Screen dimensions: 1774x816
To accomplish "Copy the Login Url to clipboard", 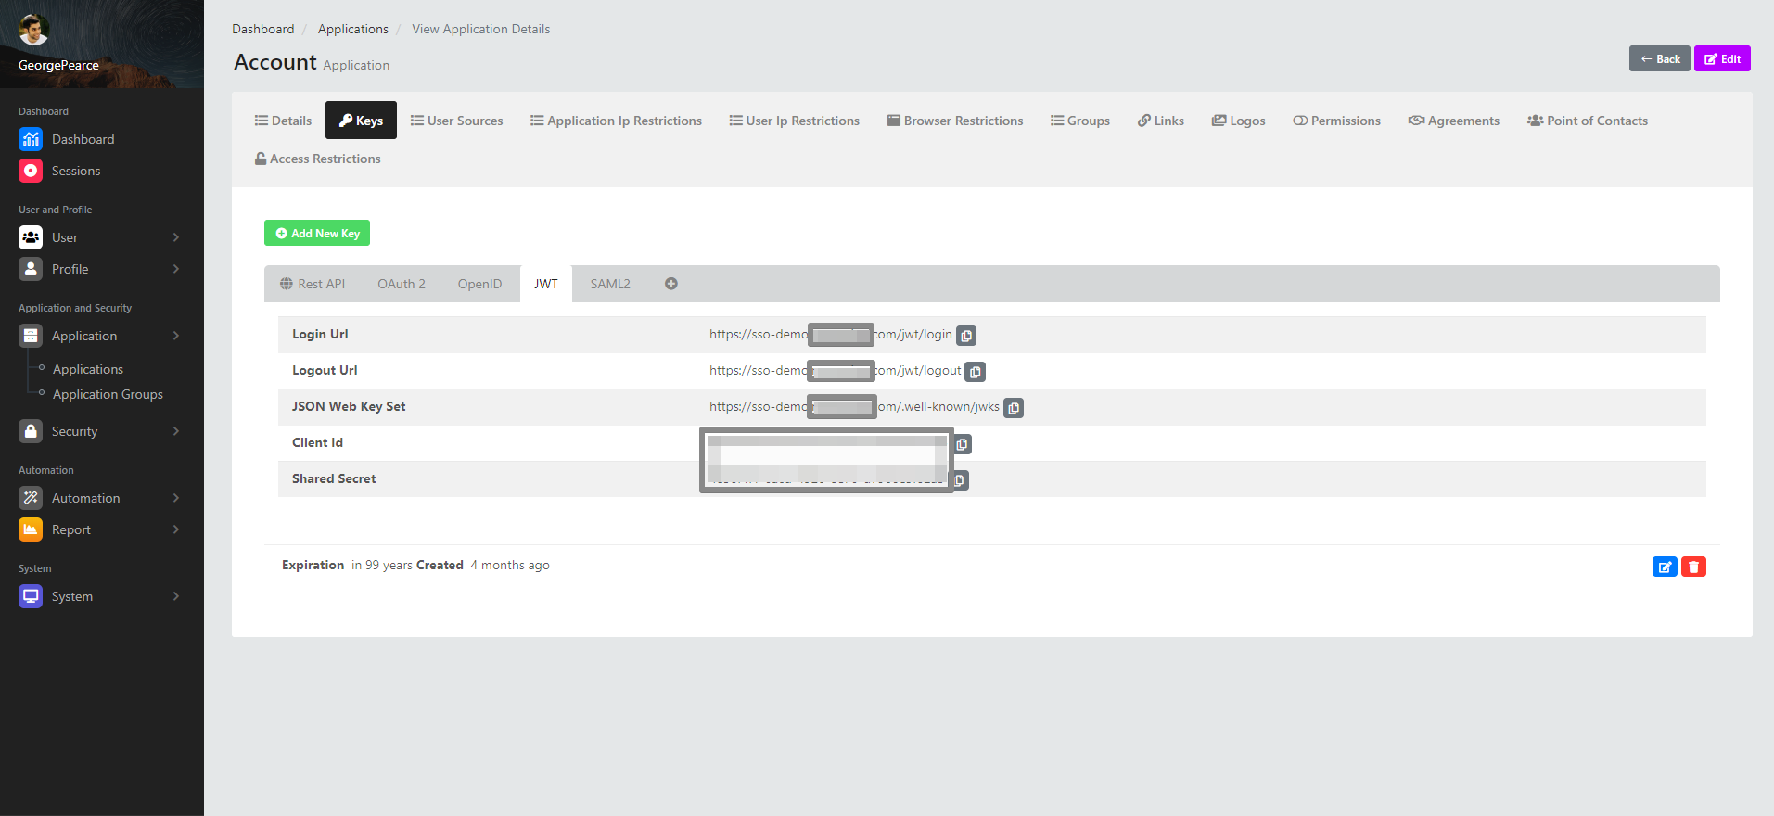I will (x=966, y=336).
